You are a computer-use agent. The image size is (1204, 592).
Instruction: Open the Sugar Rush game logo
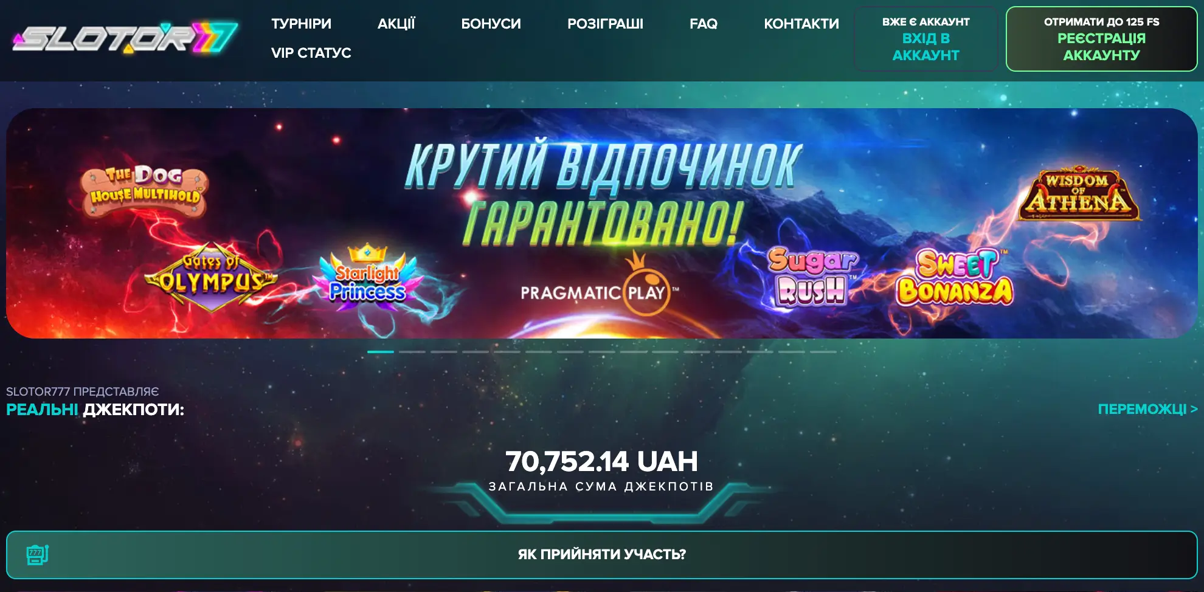[x=812, y=276]
